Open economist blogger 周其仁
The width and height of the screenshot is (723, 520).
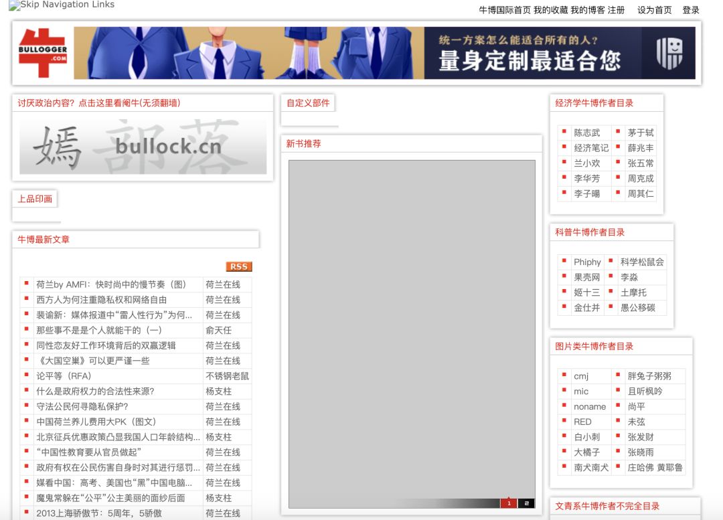pyautogui.click(x=641, y=193)
